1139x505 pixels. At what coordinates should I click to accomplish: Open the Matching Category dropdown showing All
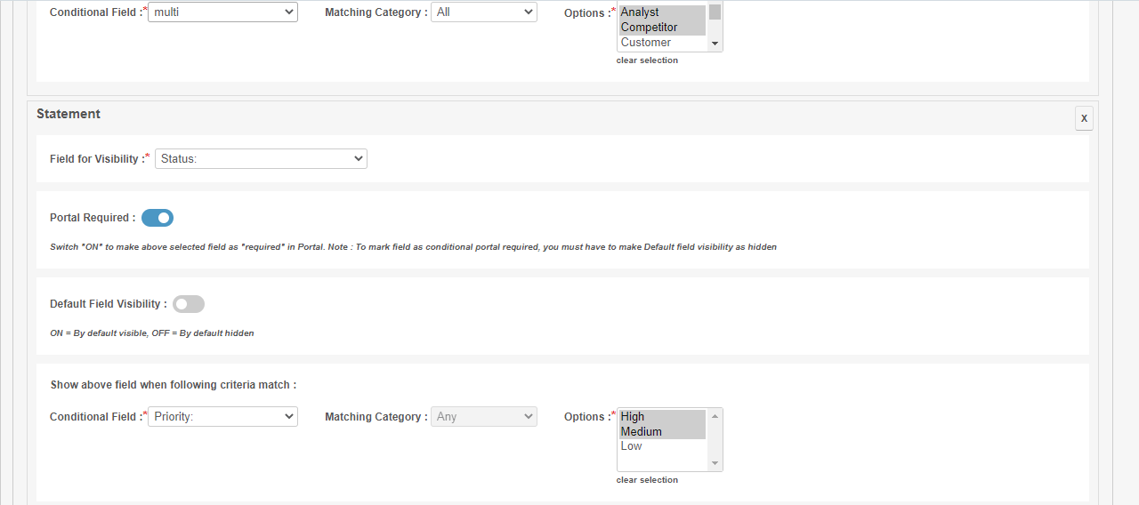coord(483,12)
